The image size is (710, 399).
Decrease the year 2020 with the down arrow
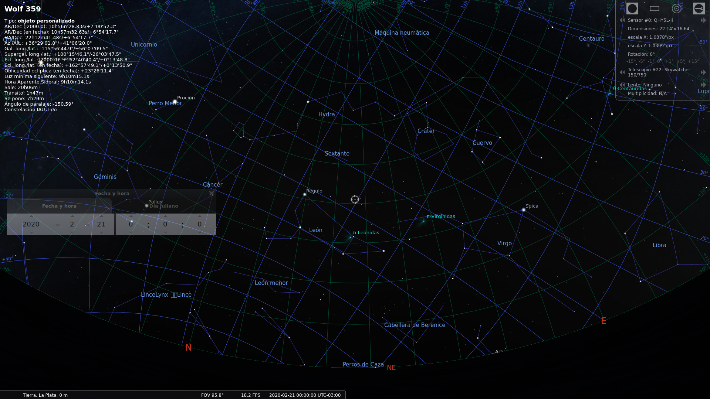coord(31,232)
